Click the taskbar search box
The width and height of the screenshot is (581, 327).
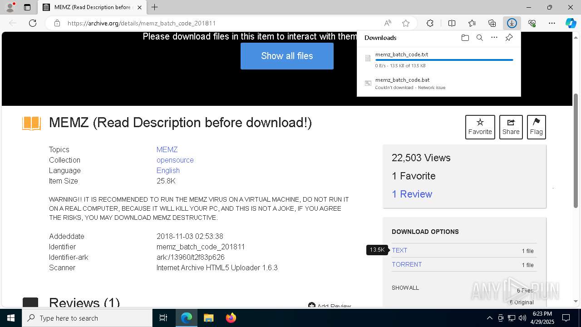point(87,318)
